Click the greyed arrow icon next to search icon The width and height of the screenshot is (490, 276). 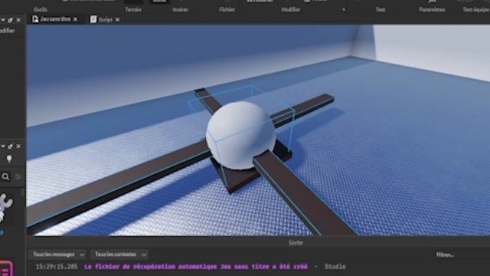click(x=18, y=177)
